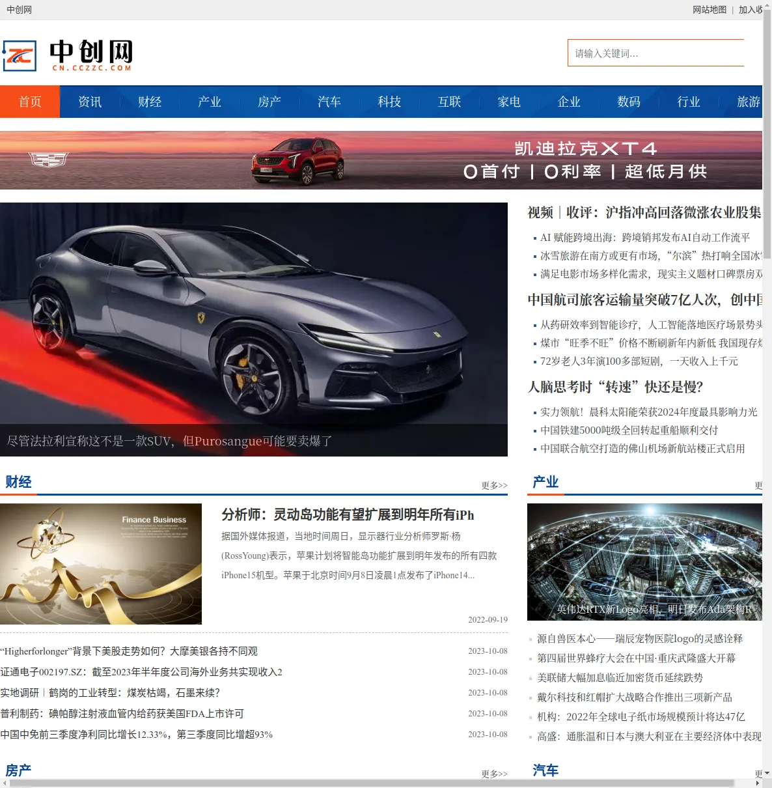Go to the 资讯 nav section
Image resolution: width=772 pixels, height=788 pixels.
click(90, 102)
